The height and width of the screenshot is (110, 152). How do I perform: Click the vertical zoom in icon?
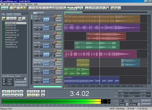tap(43, 92)
